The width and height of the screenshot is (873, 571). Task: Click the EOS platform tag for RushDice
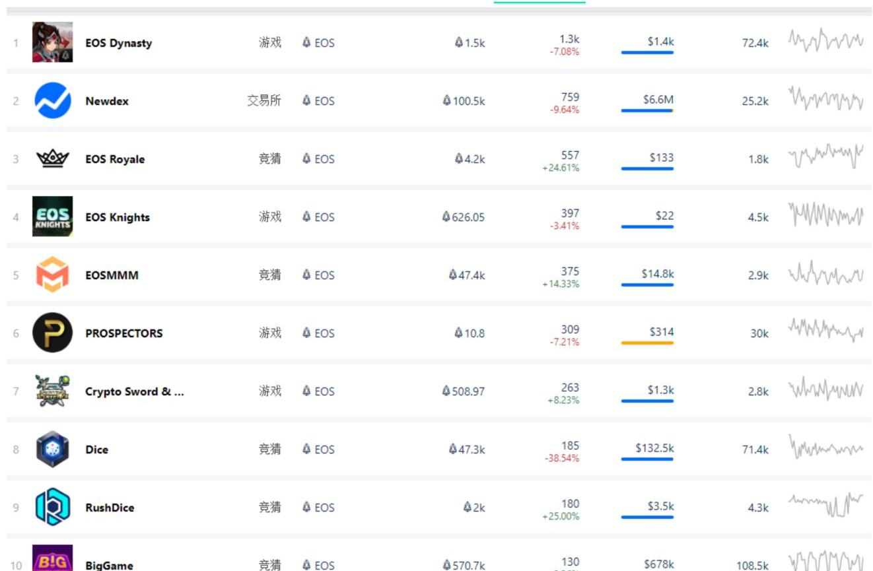[x=318, y=508]
